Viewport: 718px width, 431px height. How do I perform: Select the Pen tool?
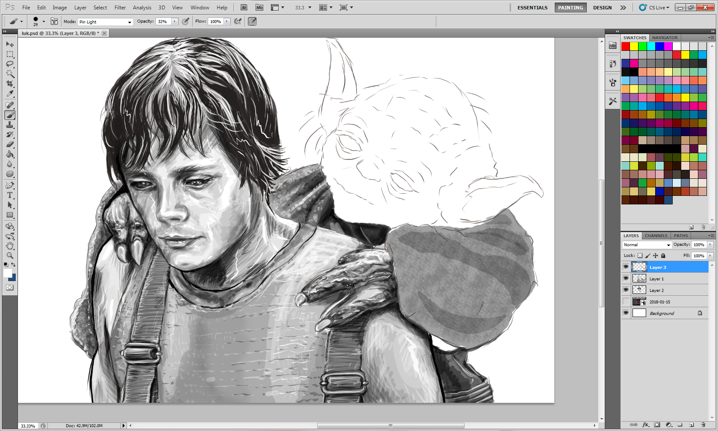click(10, 185)
